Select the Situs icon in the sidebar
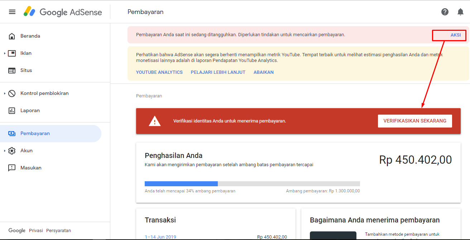This screenshot has height=240, width=470. [x=12, y=70]
